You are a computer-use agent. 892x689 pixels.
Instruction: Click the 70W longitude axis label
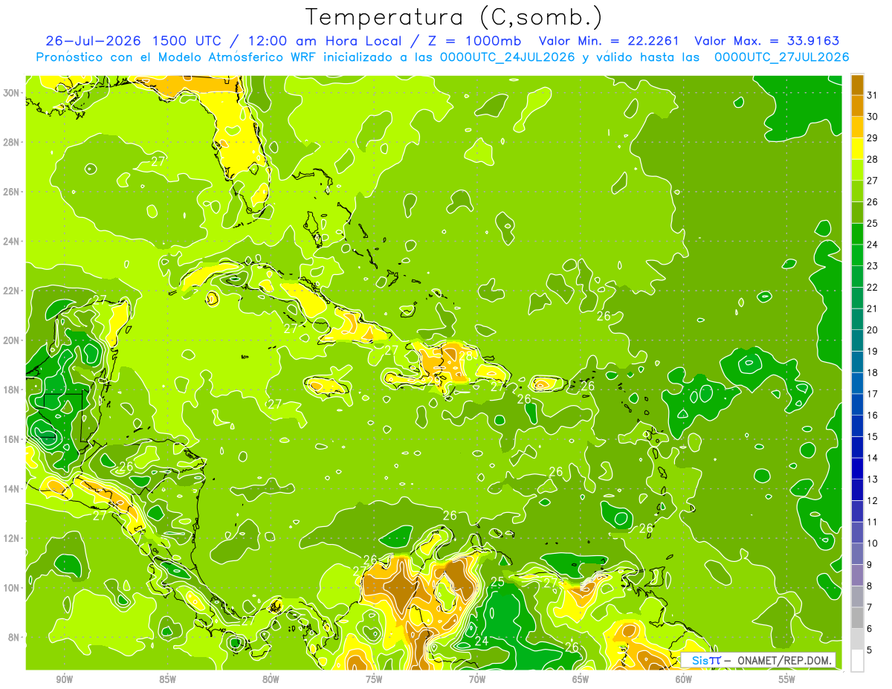477,679
